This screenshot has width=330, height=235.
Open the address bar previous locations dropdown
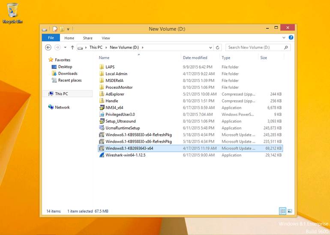(211, 48)
